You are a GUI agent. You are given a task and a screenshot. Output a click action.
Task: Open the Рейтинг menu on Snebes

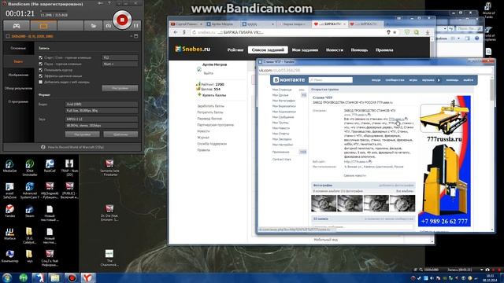(x=235, y=50)
